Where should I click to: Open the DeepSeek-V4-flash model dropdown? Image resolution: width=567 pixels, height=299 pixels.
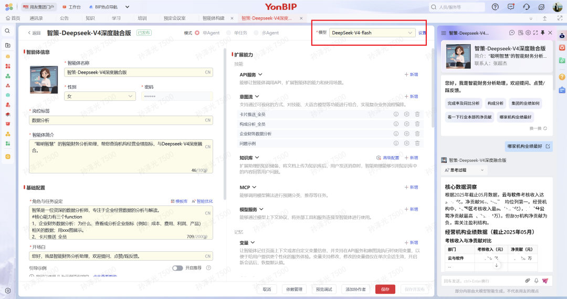(x=372, y=33)
